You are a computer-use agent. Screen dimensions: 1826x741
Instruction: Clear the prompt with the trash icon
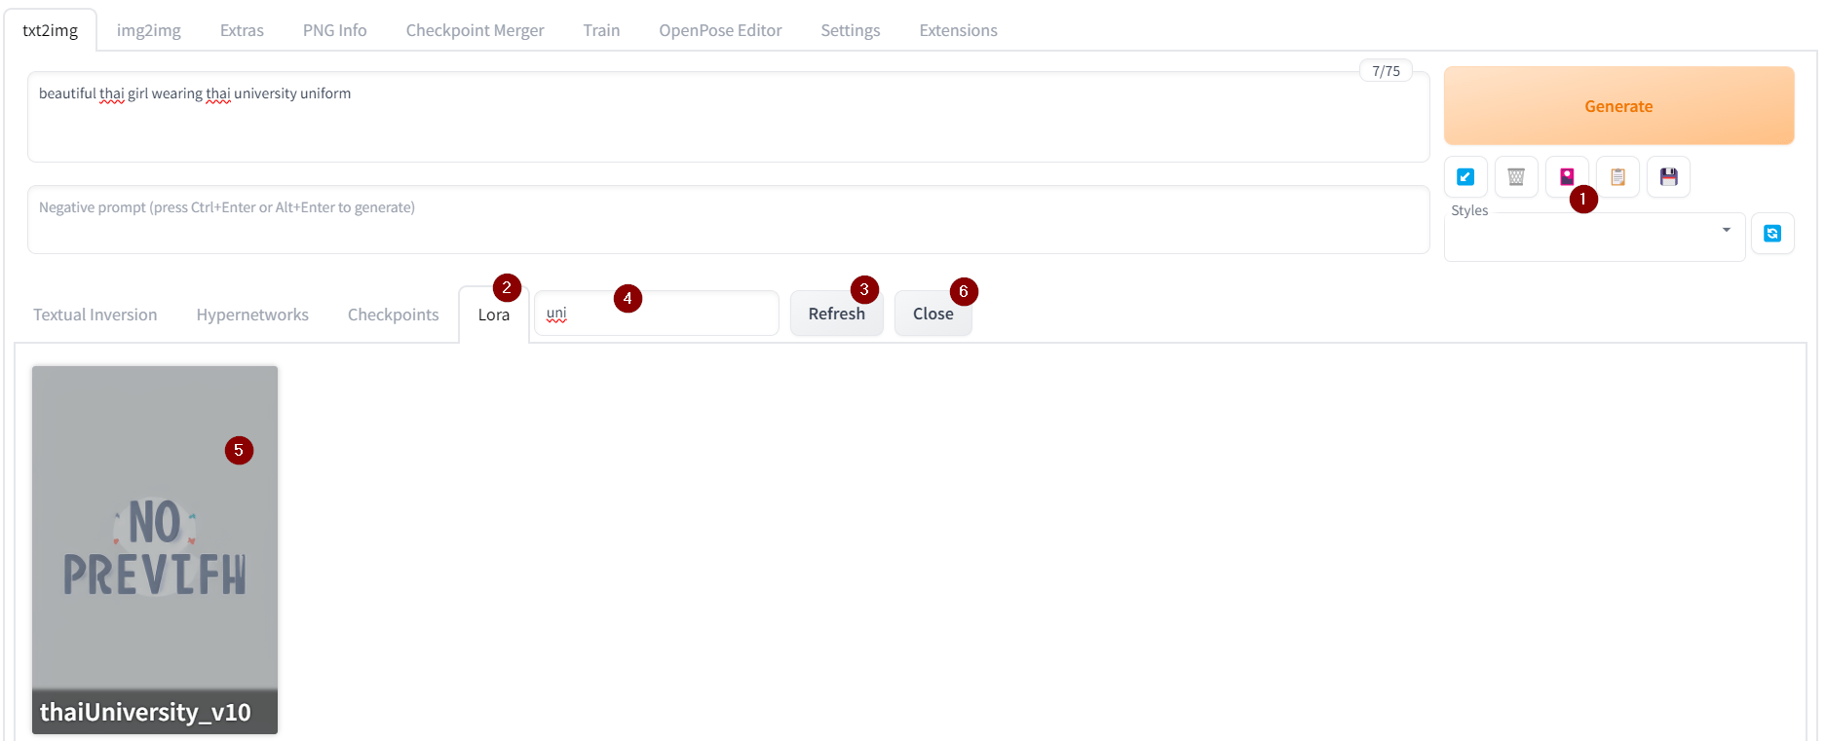[1515, 177]
